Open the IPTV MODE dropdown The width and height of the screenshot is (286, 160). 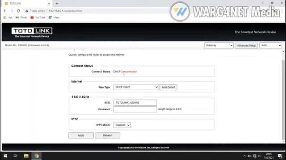pos(122,125)
